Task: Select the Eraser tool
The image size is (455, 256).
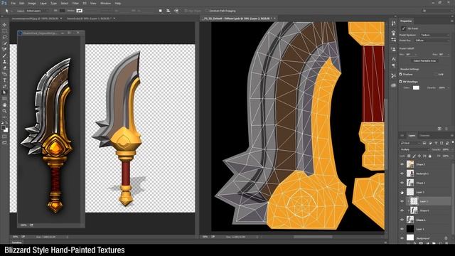Action: tap(4, 68)
